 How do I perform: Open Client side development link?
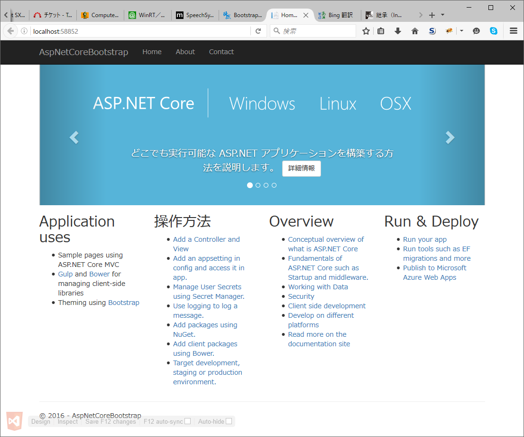pyautogui.click(x=327, y=306)
